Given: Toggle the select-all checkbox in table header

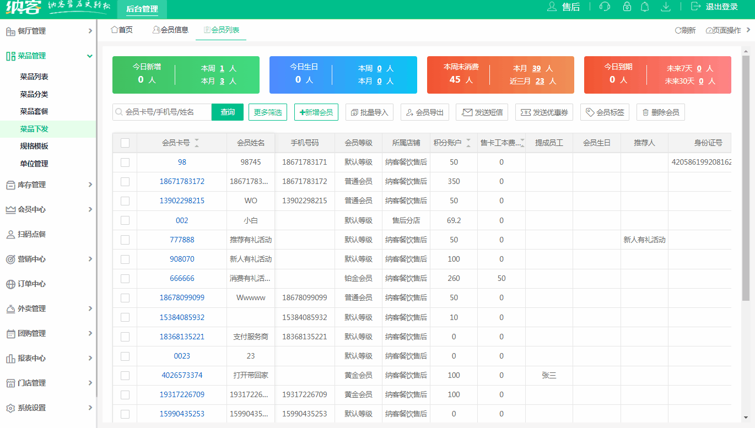Looking at the screenshot, I should (125, 143).
